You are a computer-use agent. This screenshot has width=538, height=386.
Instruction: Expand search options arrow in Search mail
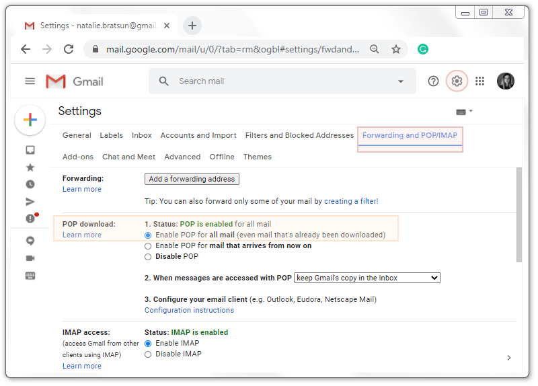click(400, 81)
